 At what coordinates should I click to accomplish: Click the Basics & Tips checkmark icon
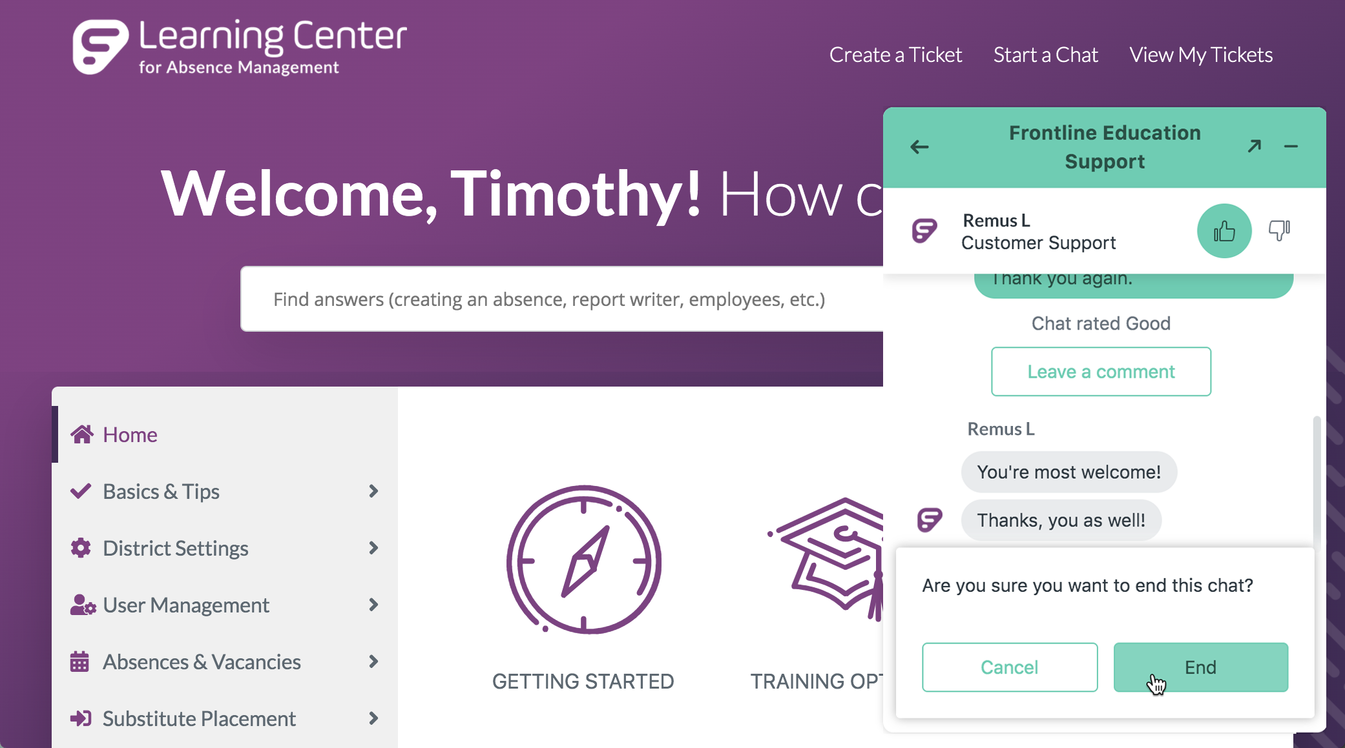[81, 490]
